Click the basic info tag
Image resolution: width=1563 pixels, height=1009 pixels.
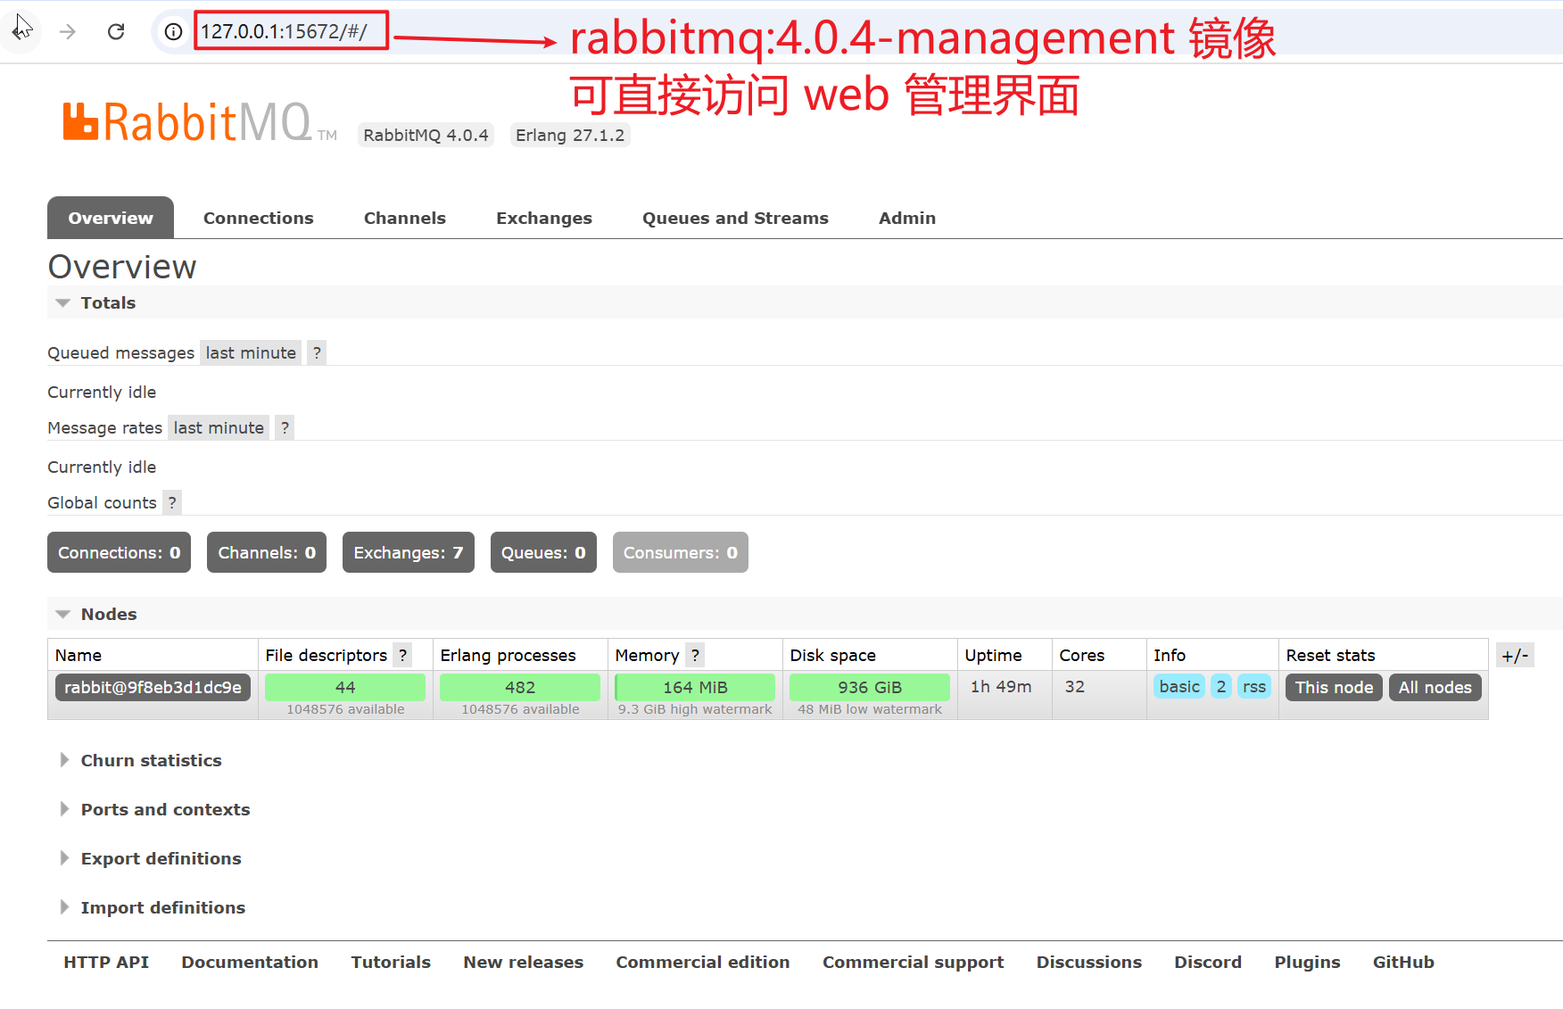click(1179, 686)
